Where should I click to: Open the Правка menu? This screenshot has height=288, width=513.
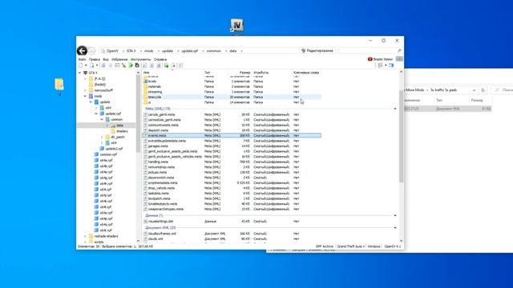point(95,59)
